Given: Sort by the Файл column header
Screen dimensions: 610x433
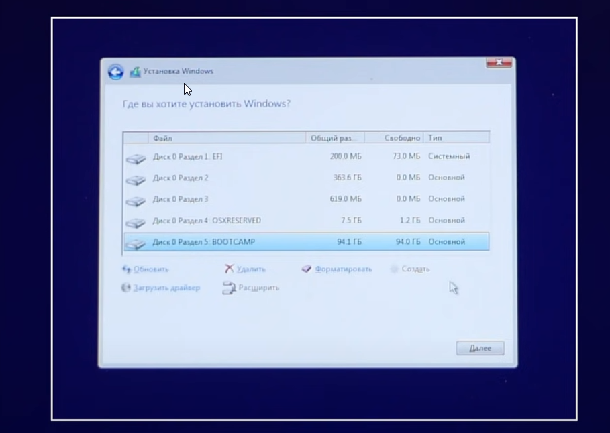Looking at the screenshot, I should (x=162, y=138).
